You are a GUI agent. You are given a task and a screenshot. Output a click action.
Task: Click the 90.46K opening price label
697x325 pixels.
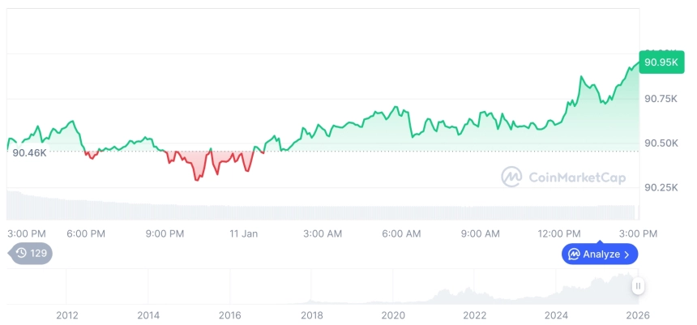(x=29, y=152)
